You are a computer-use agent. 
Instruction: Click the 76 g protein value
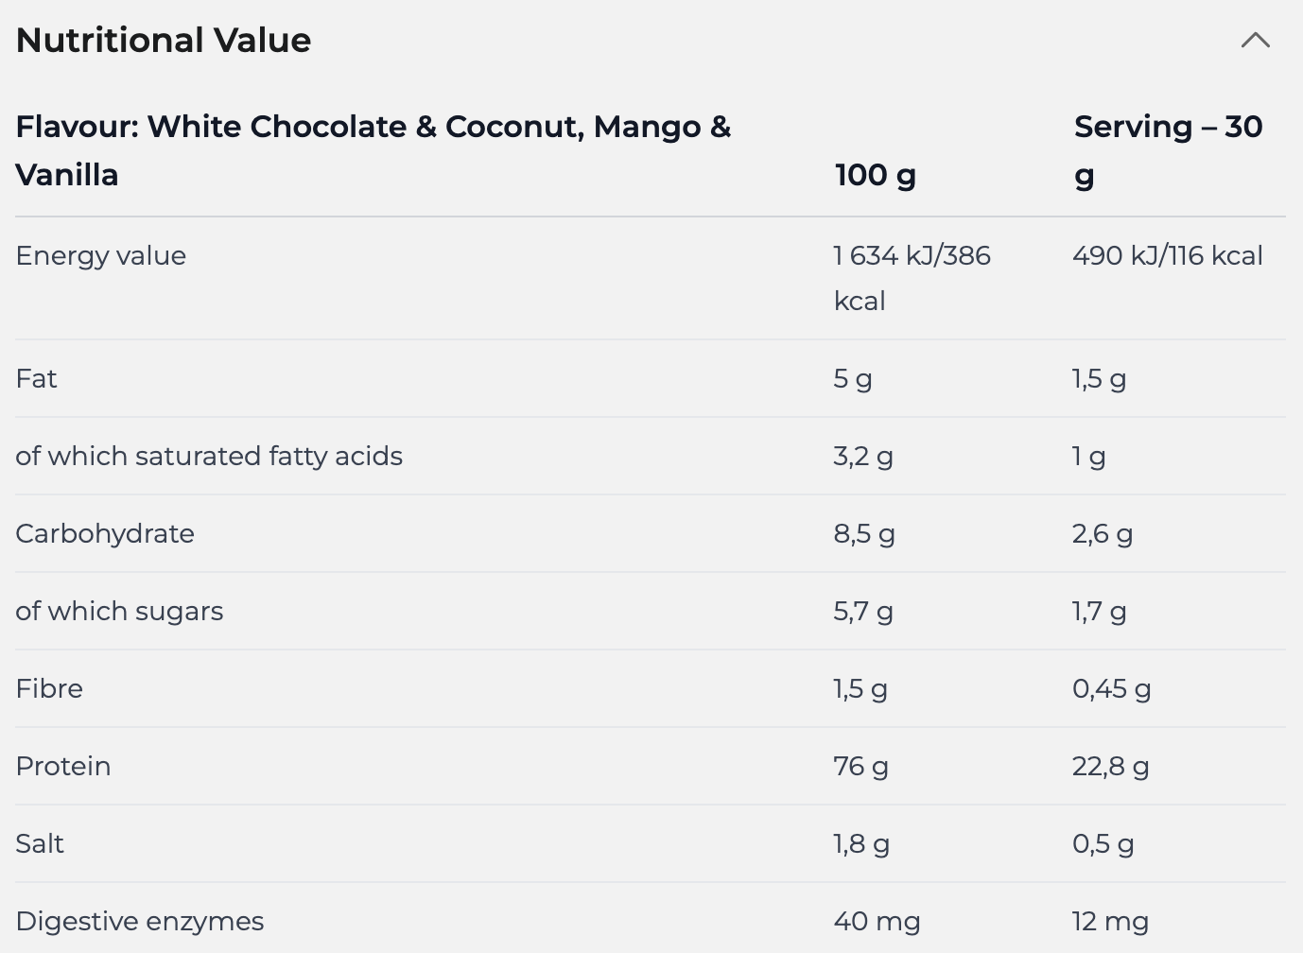click(860, 766)
